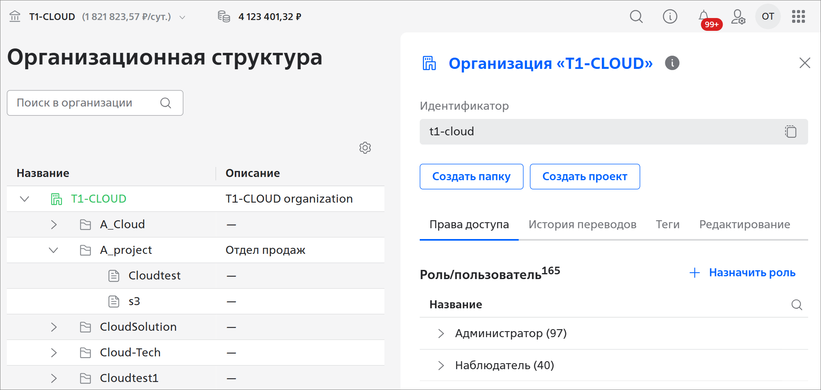Expand the Cloud-Tech folder
Image resolution: width=821 pixels, height=390 pixels.
[x=54, y=353]
